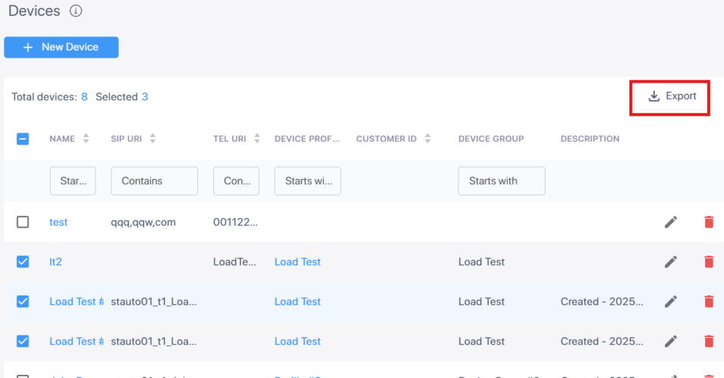
Task: Toggle the select-all header checkbox
Action: [x=23, y=139]
